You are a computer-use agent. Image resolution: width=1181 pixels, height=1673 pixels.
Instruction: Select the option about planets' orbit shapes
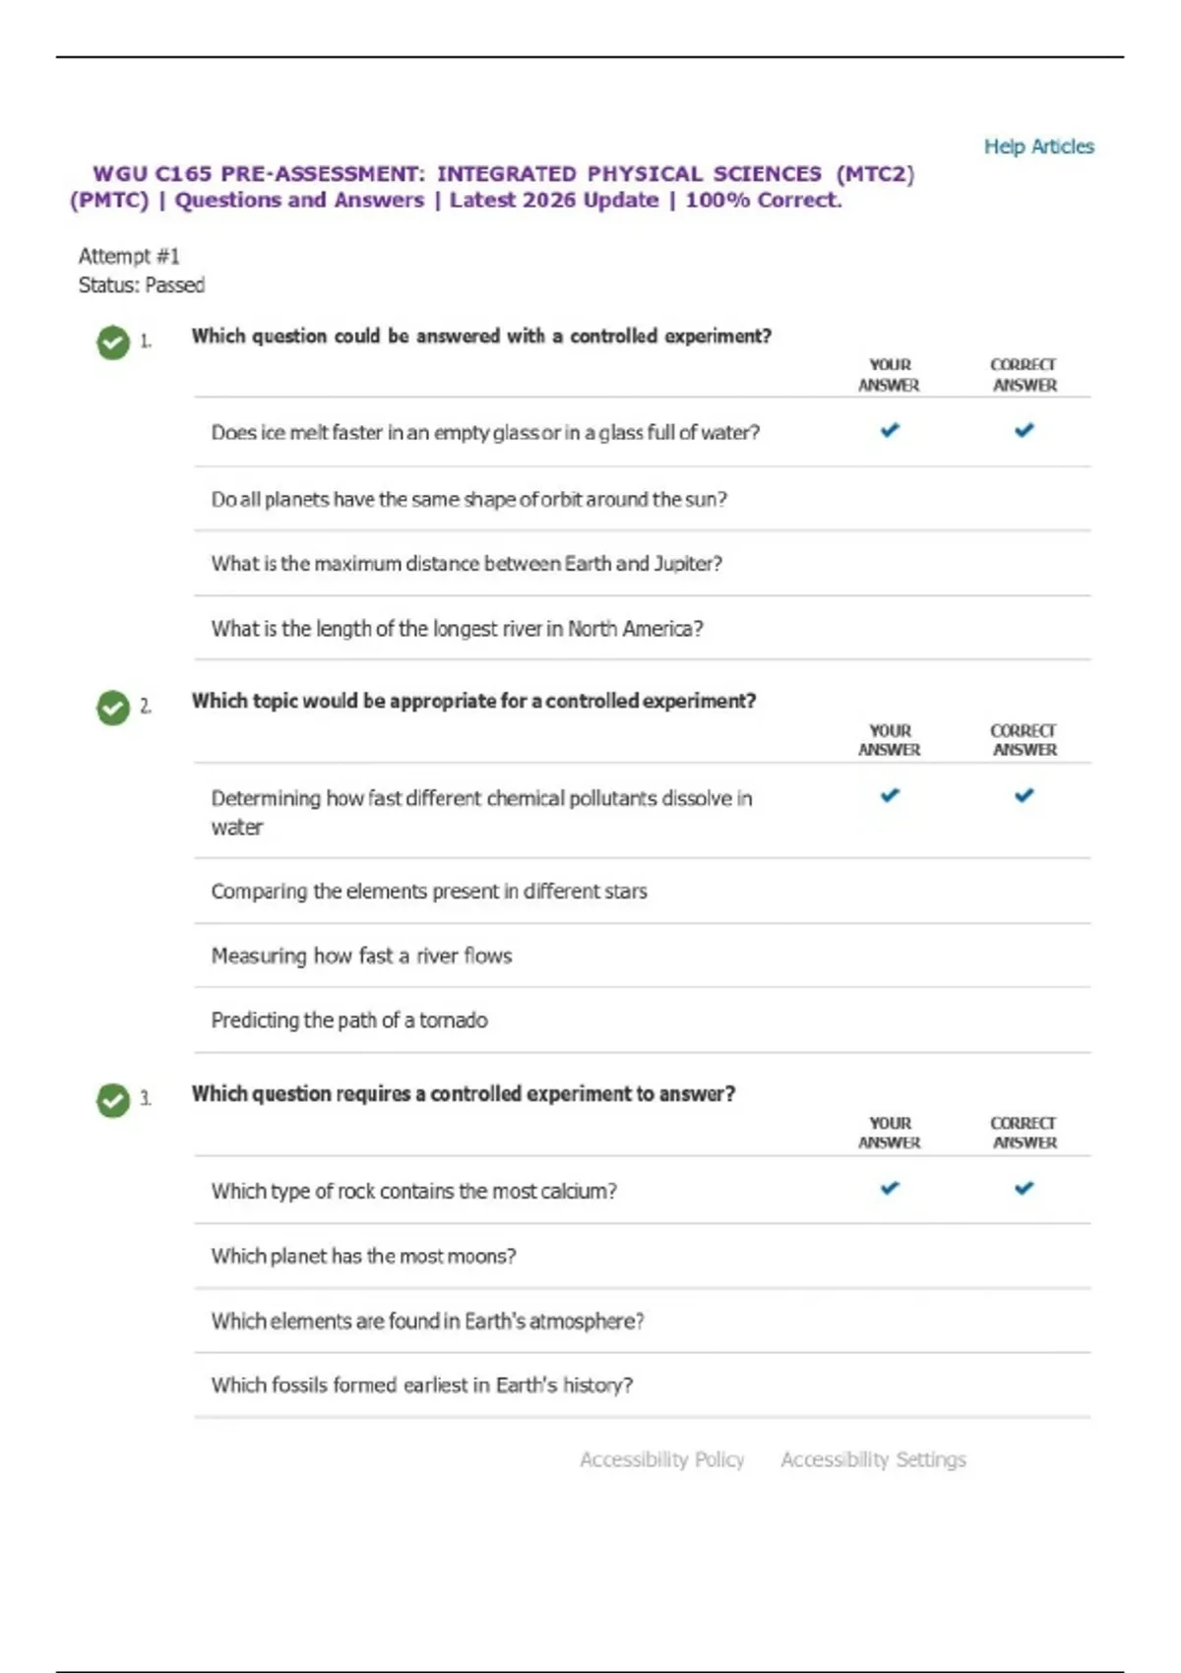pyautogui.click(x=468, y=500)
